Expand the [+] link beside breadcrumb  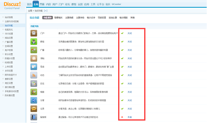[x=46, y=11]
